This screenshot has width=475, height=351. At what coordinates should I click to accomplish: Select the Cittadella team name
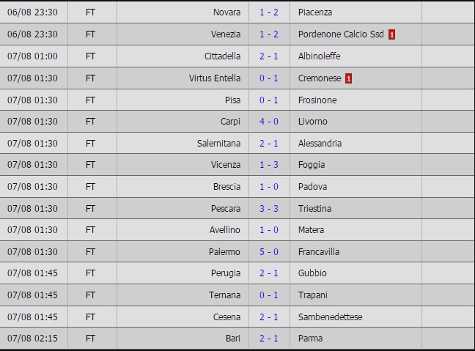click(x=222, y=56)
